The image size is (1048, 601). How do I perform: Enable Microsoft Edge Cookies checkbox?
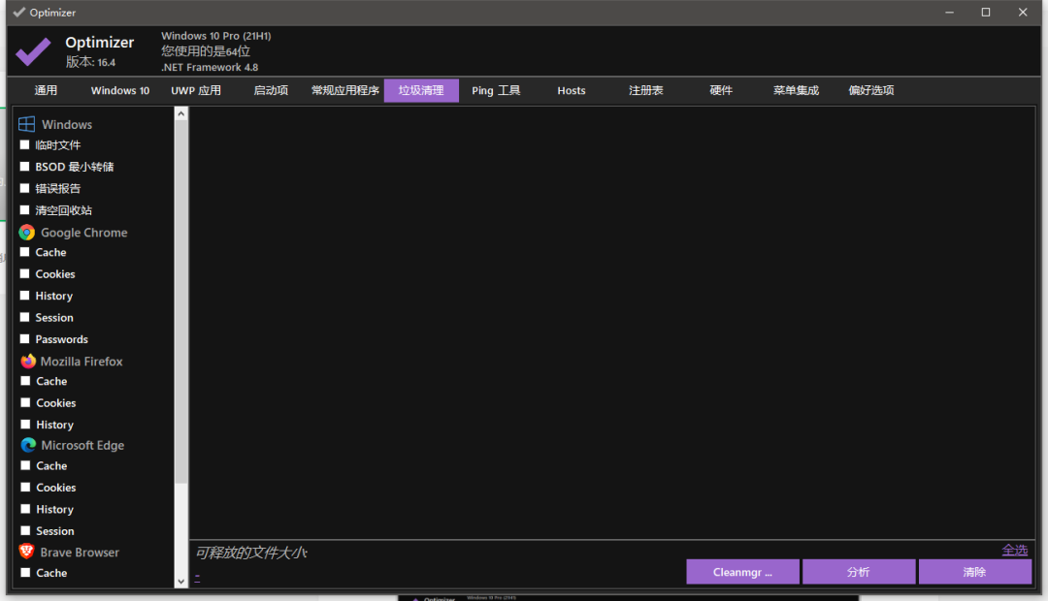coord(25,487)
